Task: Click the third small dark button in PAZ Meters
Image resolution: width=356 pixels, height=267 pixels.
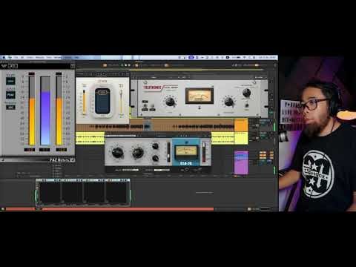Action: click(10, 108)
